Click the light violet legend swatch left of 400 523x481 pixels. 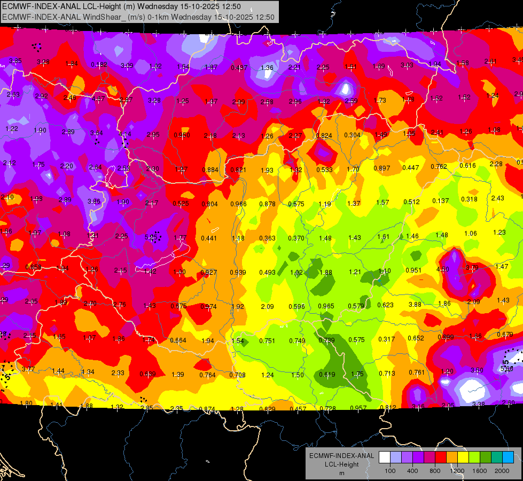pyautogui.click(x=407, y=457)
